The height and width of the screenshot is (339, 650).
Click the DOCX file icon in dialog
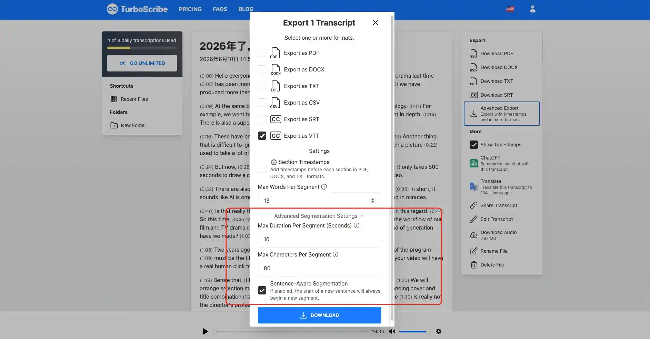[276, 69]
